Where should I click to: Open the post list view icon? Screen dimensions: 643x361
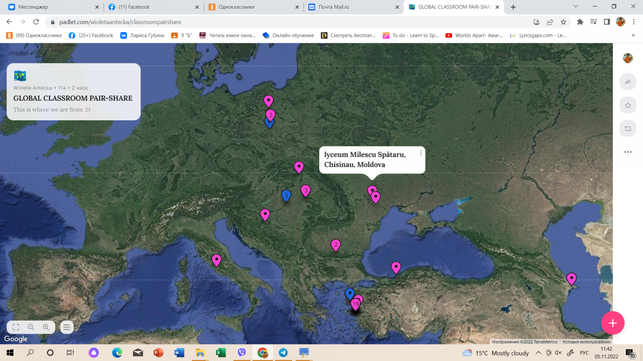[x=67, y=327]
